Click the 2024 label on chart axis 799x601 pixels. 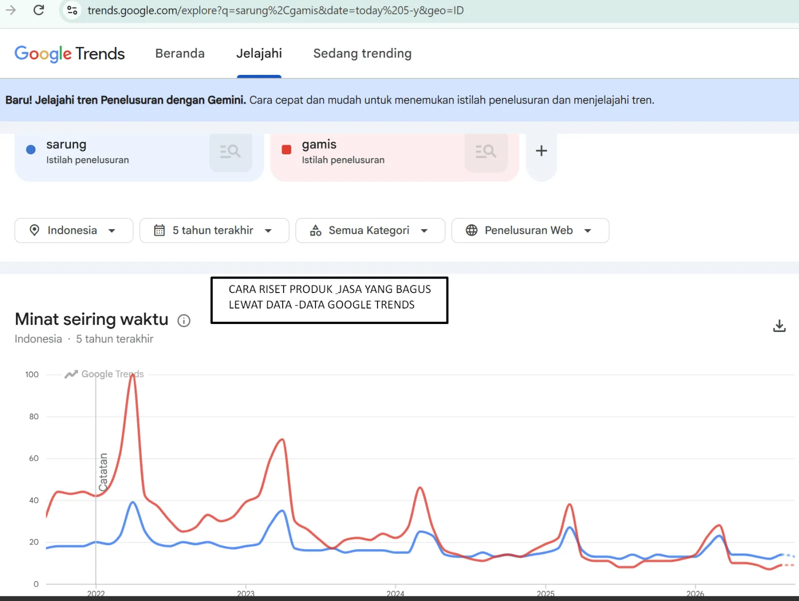(396, 594)
